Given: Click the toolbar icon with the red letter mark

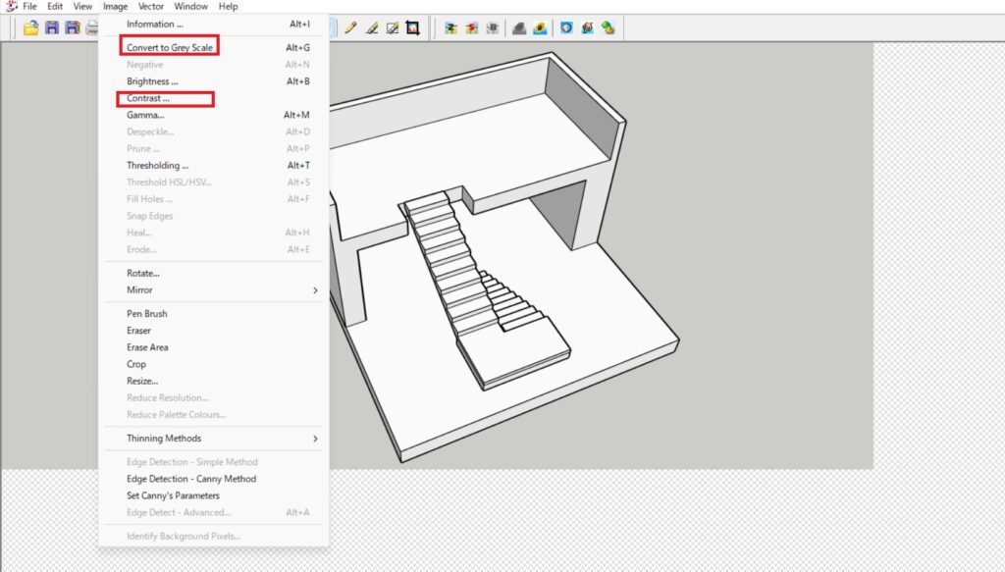Looking at the screenshot, I should click(472, 28).
